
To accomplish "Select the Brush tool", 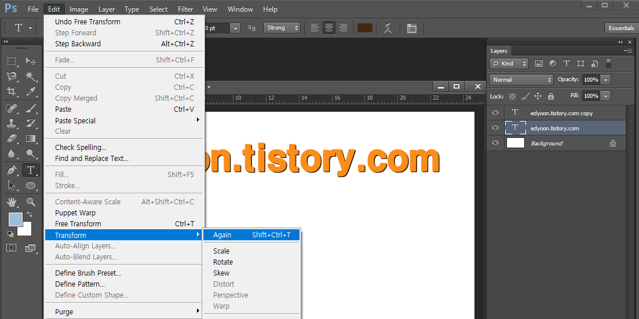I will pyautogui.click(x=31, y=108).
